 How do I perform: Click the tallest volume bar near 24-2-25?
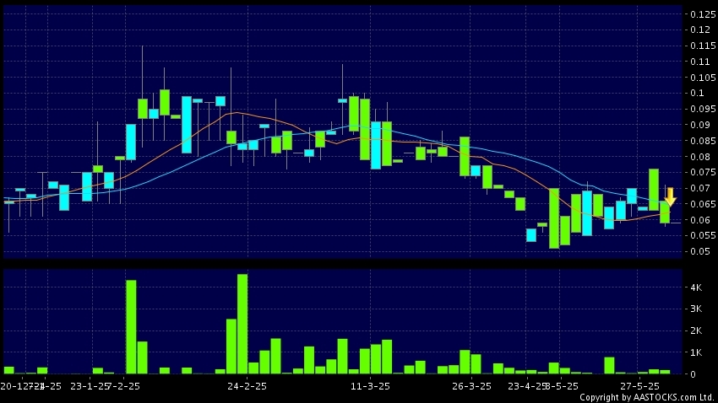(x=242, y=324)
